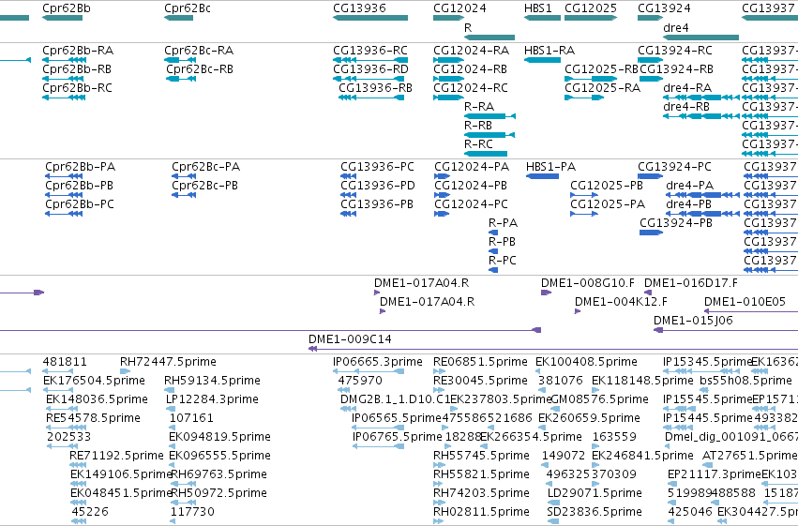Click BAC end DME1-008G10.F label

[x=588, y=283]
